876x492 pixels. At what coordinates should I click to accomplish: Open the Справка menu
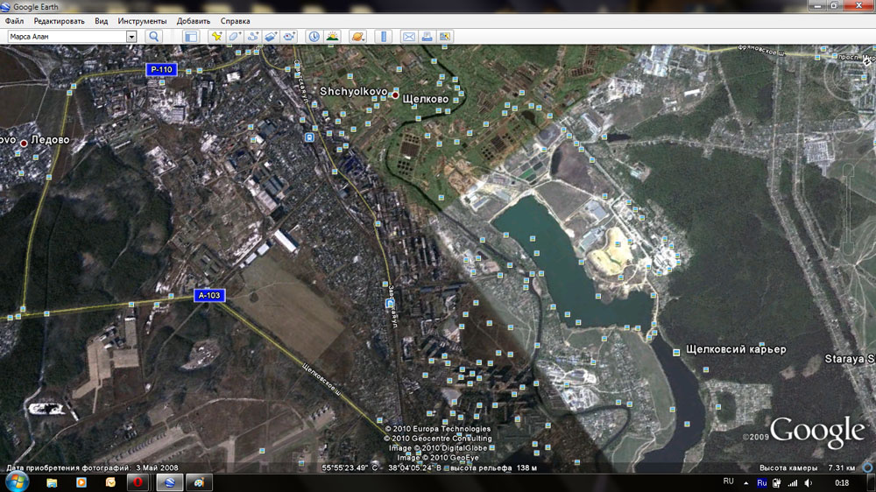tap(235, 21)
